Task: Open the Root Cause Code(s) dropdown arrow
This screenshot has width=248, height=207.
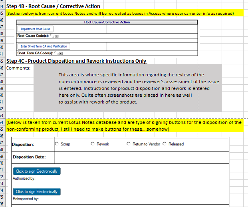Action: click(57, 36)
